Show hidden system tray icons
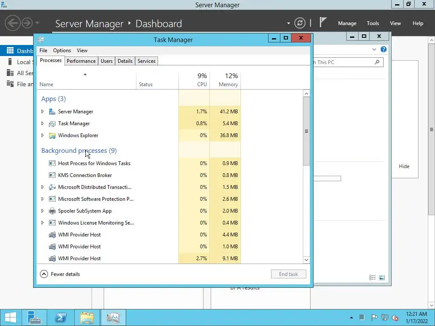Image resolution: width=435 pixels, height=326 pixels. (351, 318)
